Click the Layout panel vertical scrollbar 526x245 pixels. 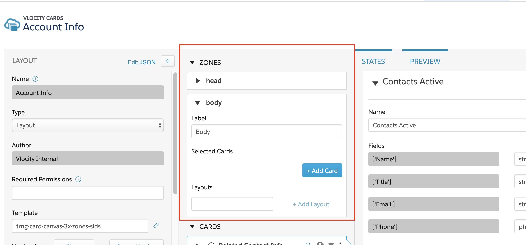coord(175,133)
